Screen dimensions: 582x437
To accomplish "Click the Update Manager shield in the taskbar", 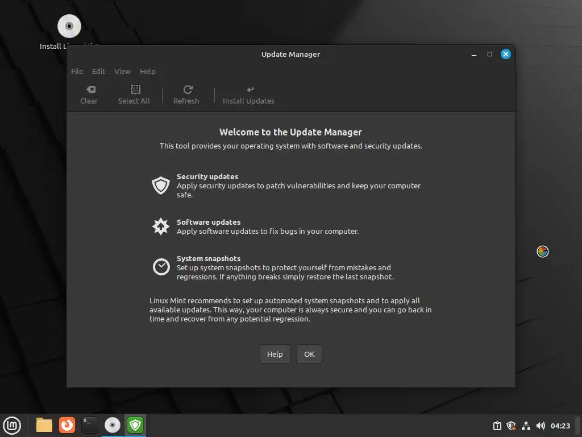I will point(135,425).
